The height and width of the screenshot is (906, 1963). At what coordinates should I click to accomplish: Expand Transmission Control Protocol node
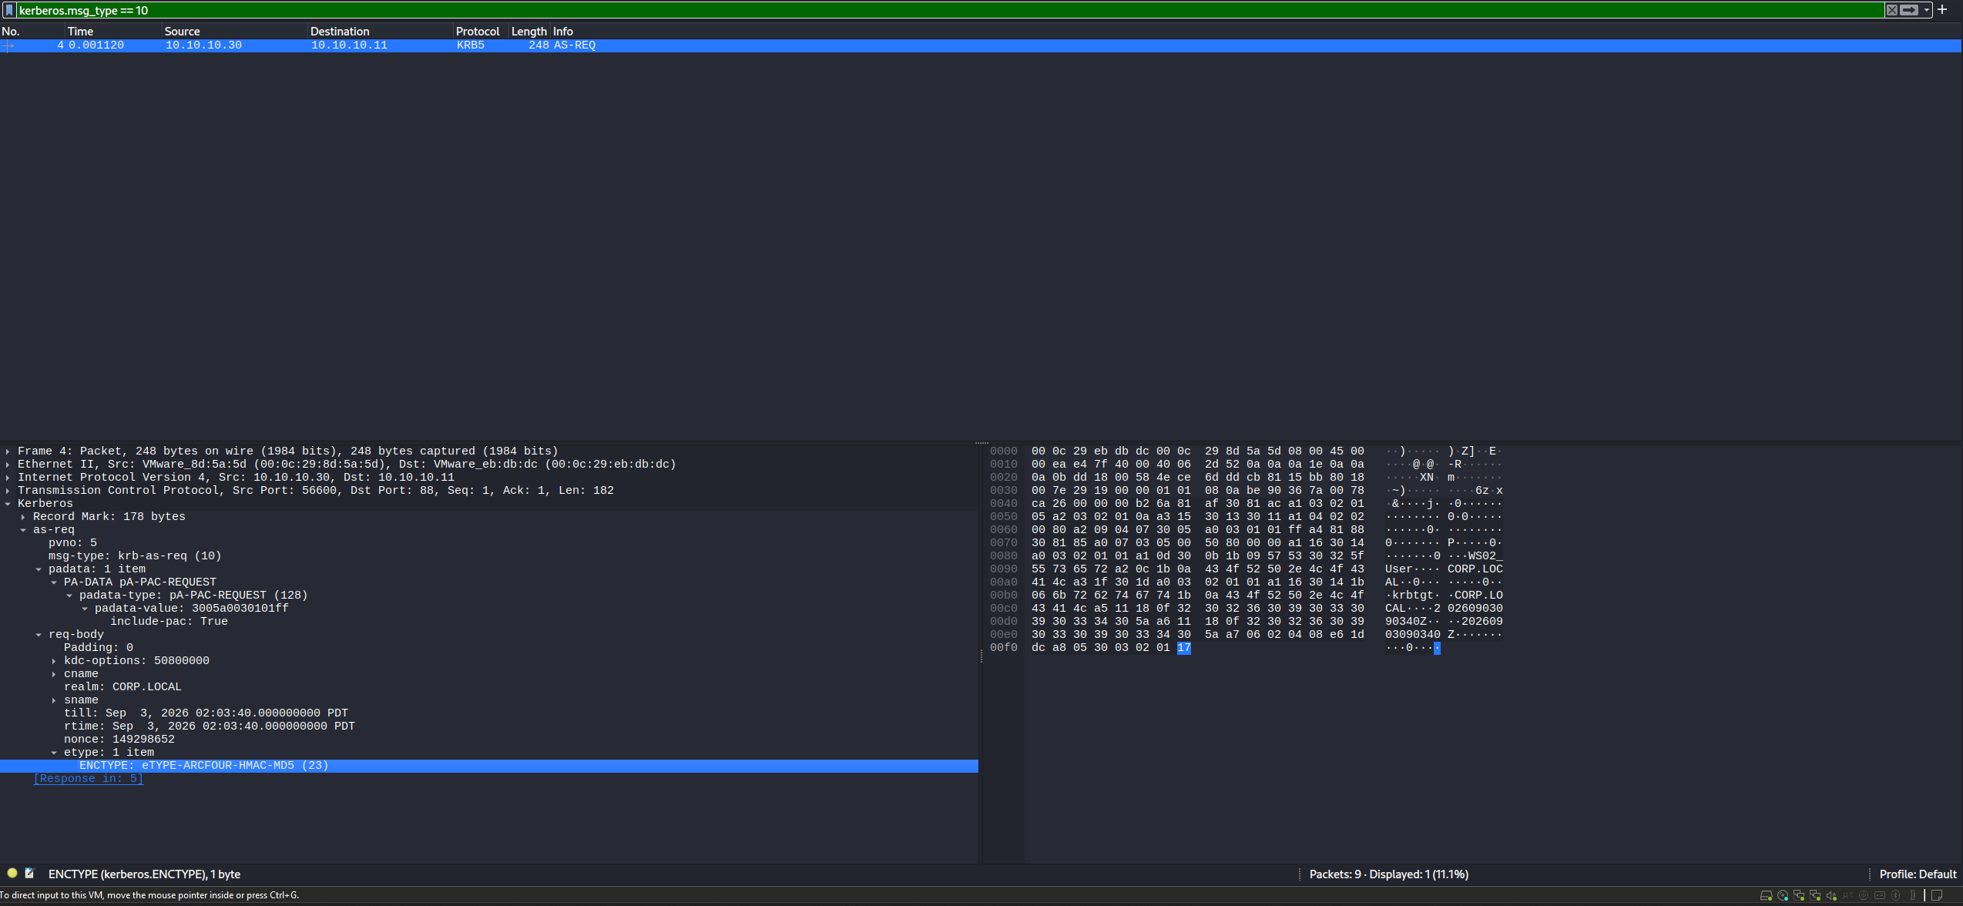tap(8, 491)
